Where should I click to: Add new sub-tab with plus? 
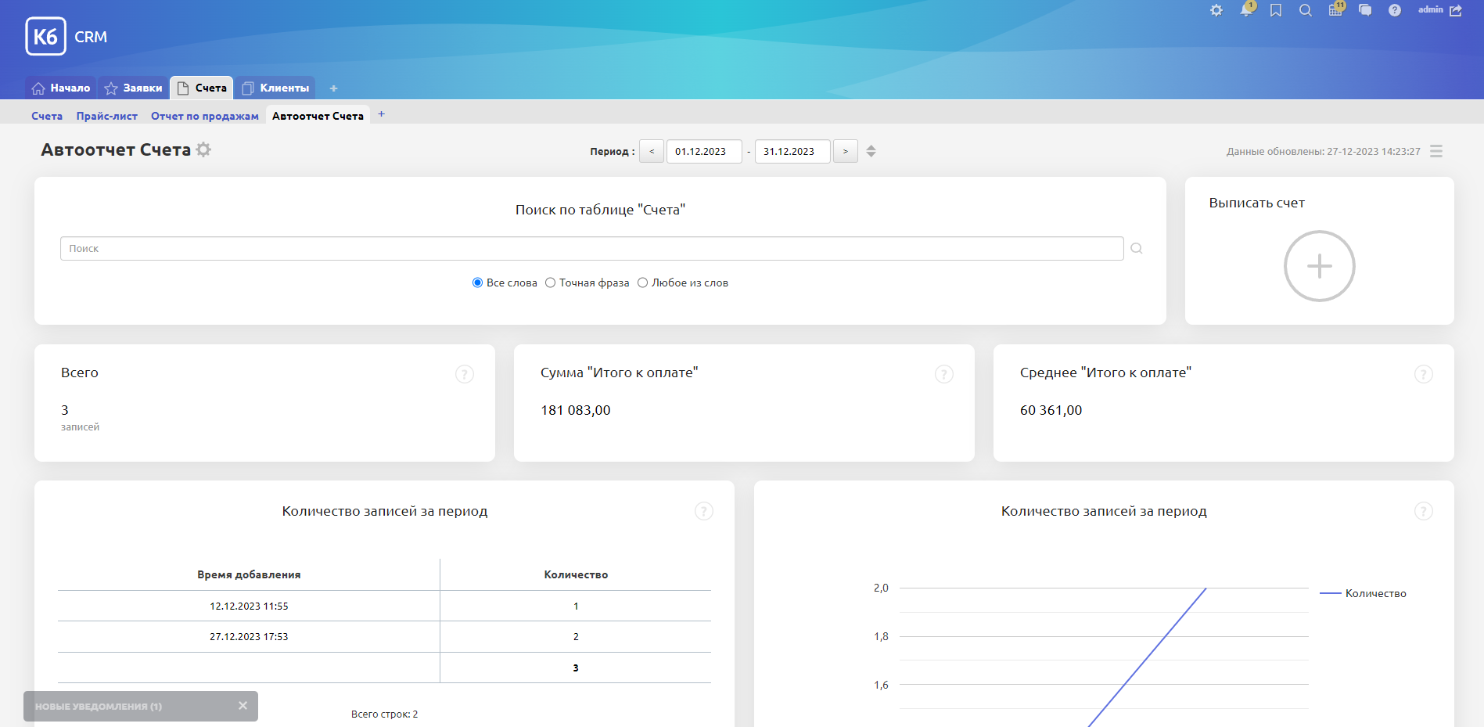[381, 114]
